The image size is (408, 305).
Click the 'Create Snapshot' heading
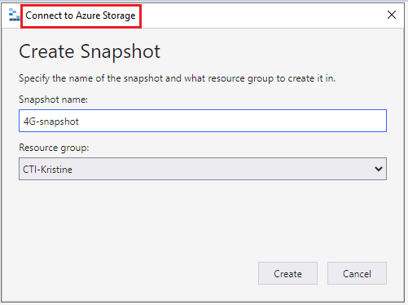(x=90, y=51)
